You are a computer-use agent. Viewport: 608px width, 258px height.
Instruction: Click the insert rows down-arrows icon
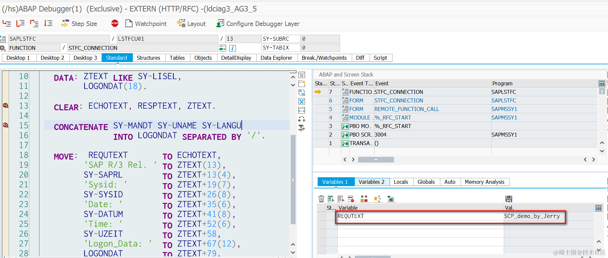(x=364, y=199)
